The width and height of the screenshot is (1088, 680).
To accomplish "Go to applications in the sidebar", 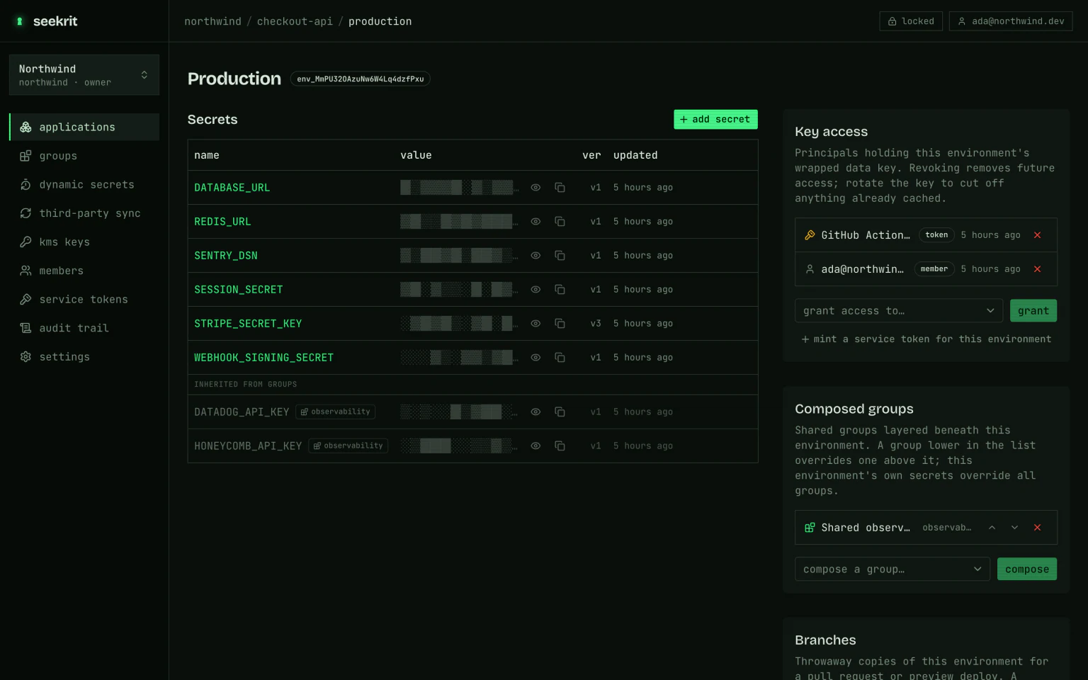I will (x=84, y=127).
